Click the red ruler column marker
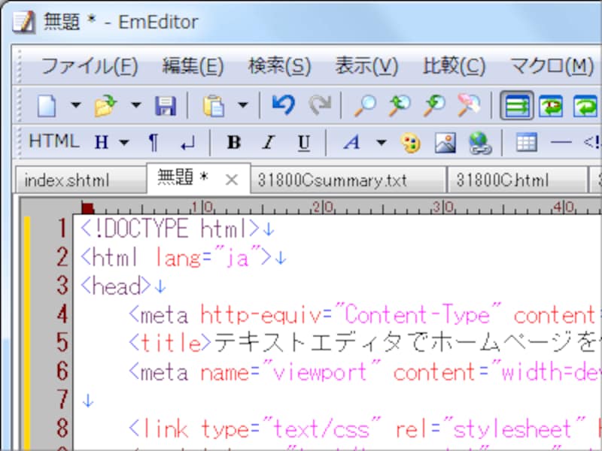Screen dimensions: 602x451 [x=88, y=208]
